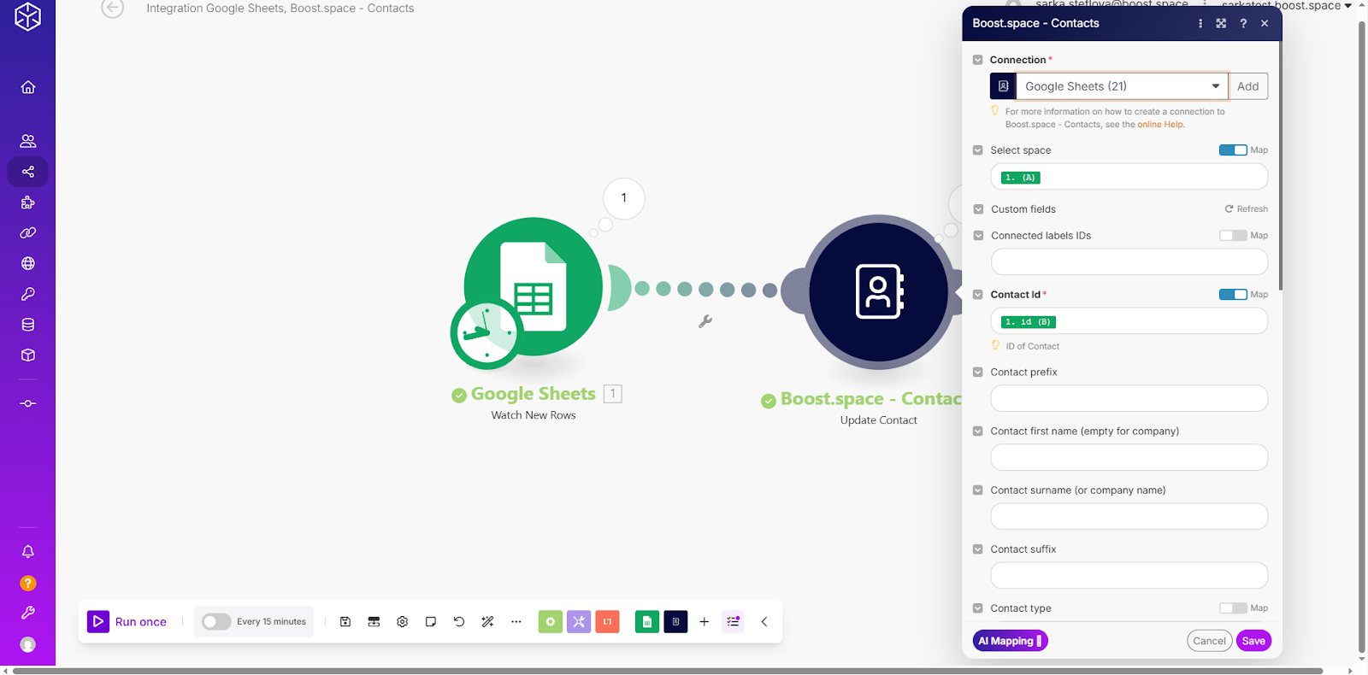
Task: Click the undo arrow in toolbar
Action: pyautogui.click(x=459, y=622)
